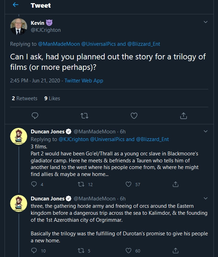Share Duncan's Orgrimmar reply tweet
Screen dimensions: 218x257
coord(176,250)
